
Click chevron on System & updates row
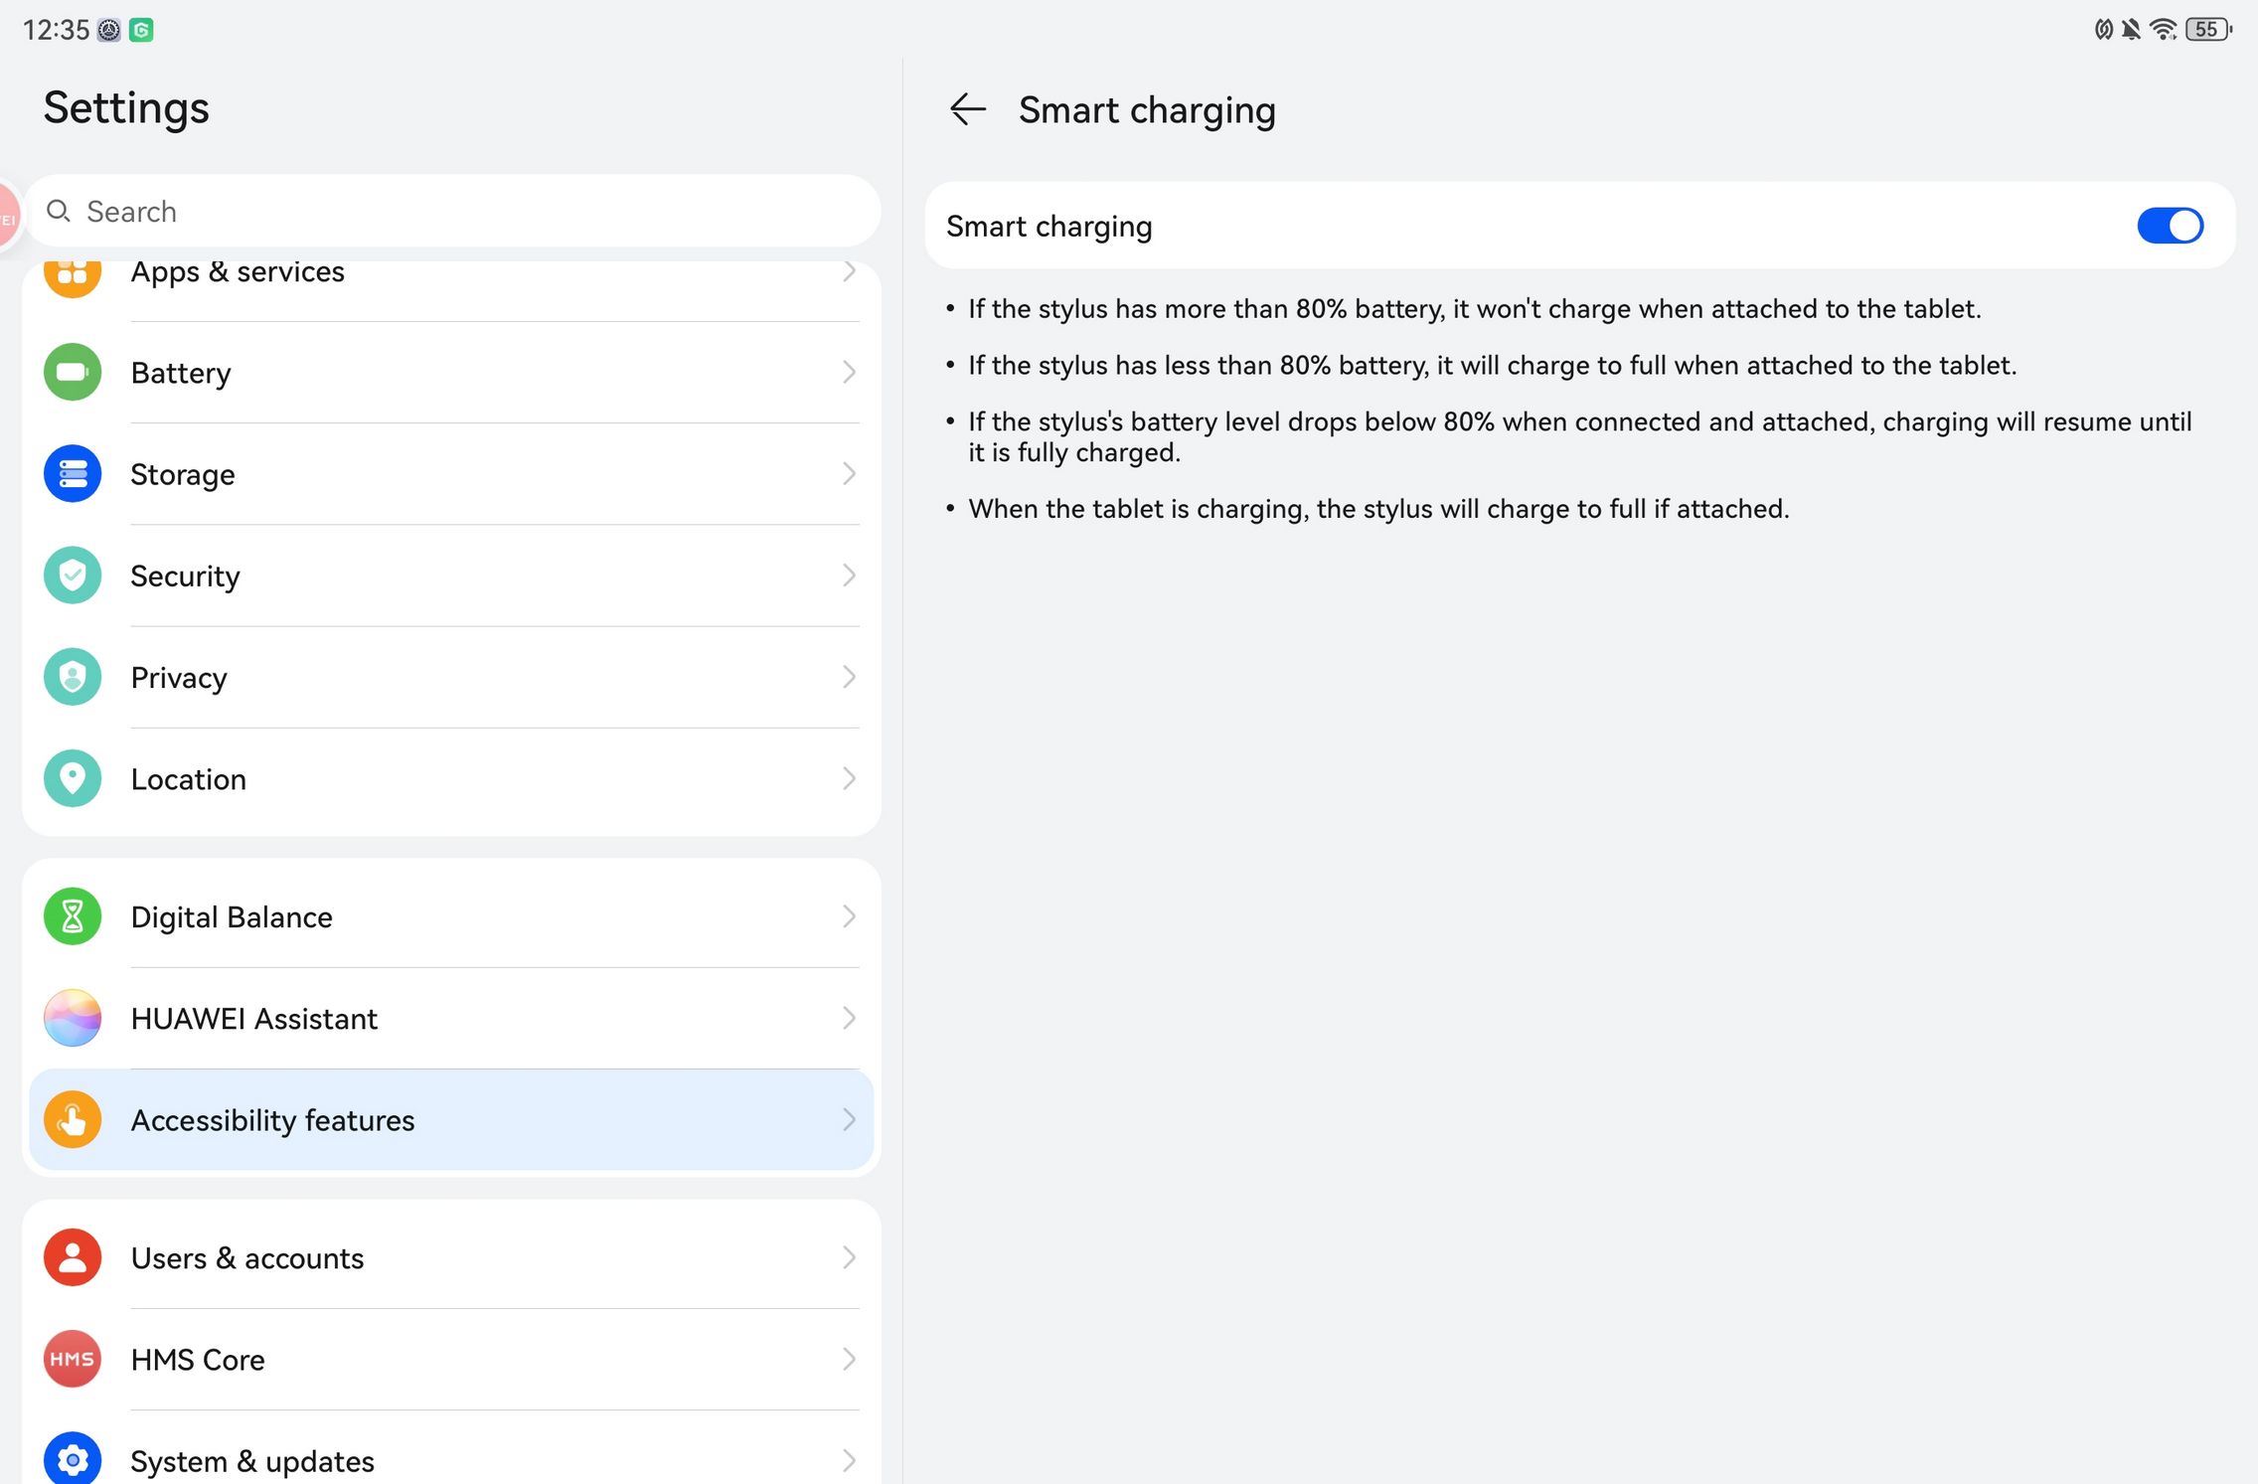pos(848,1460)
